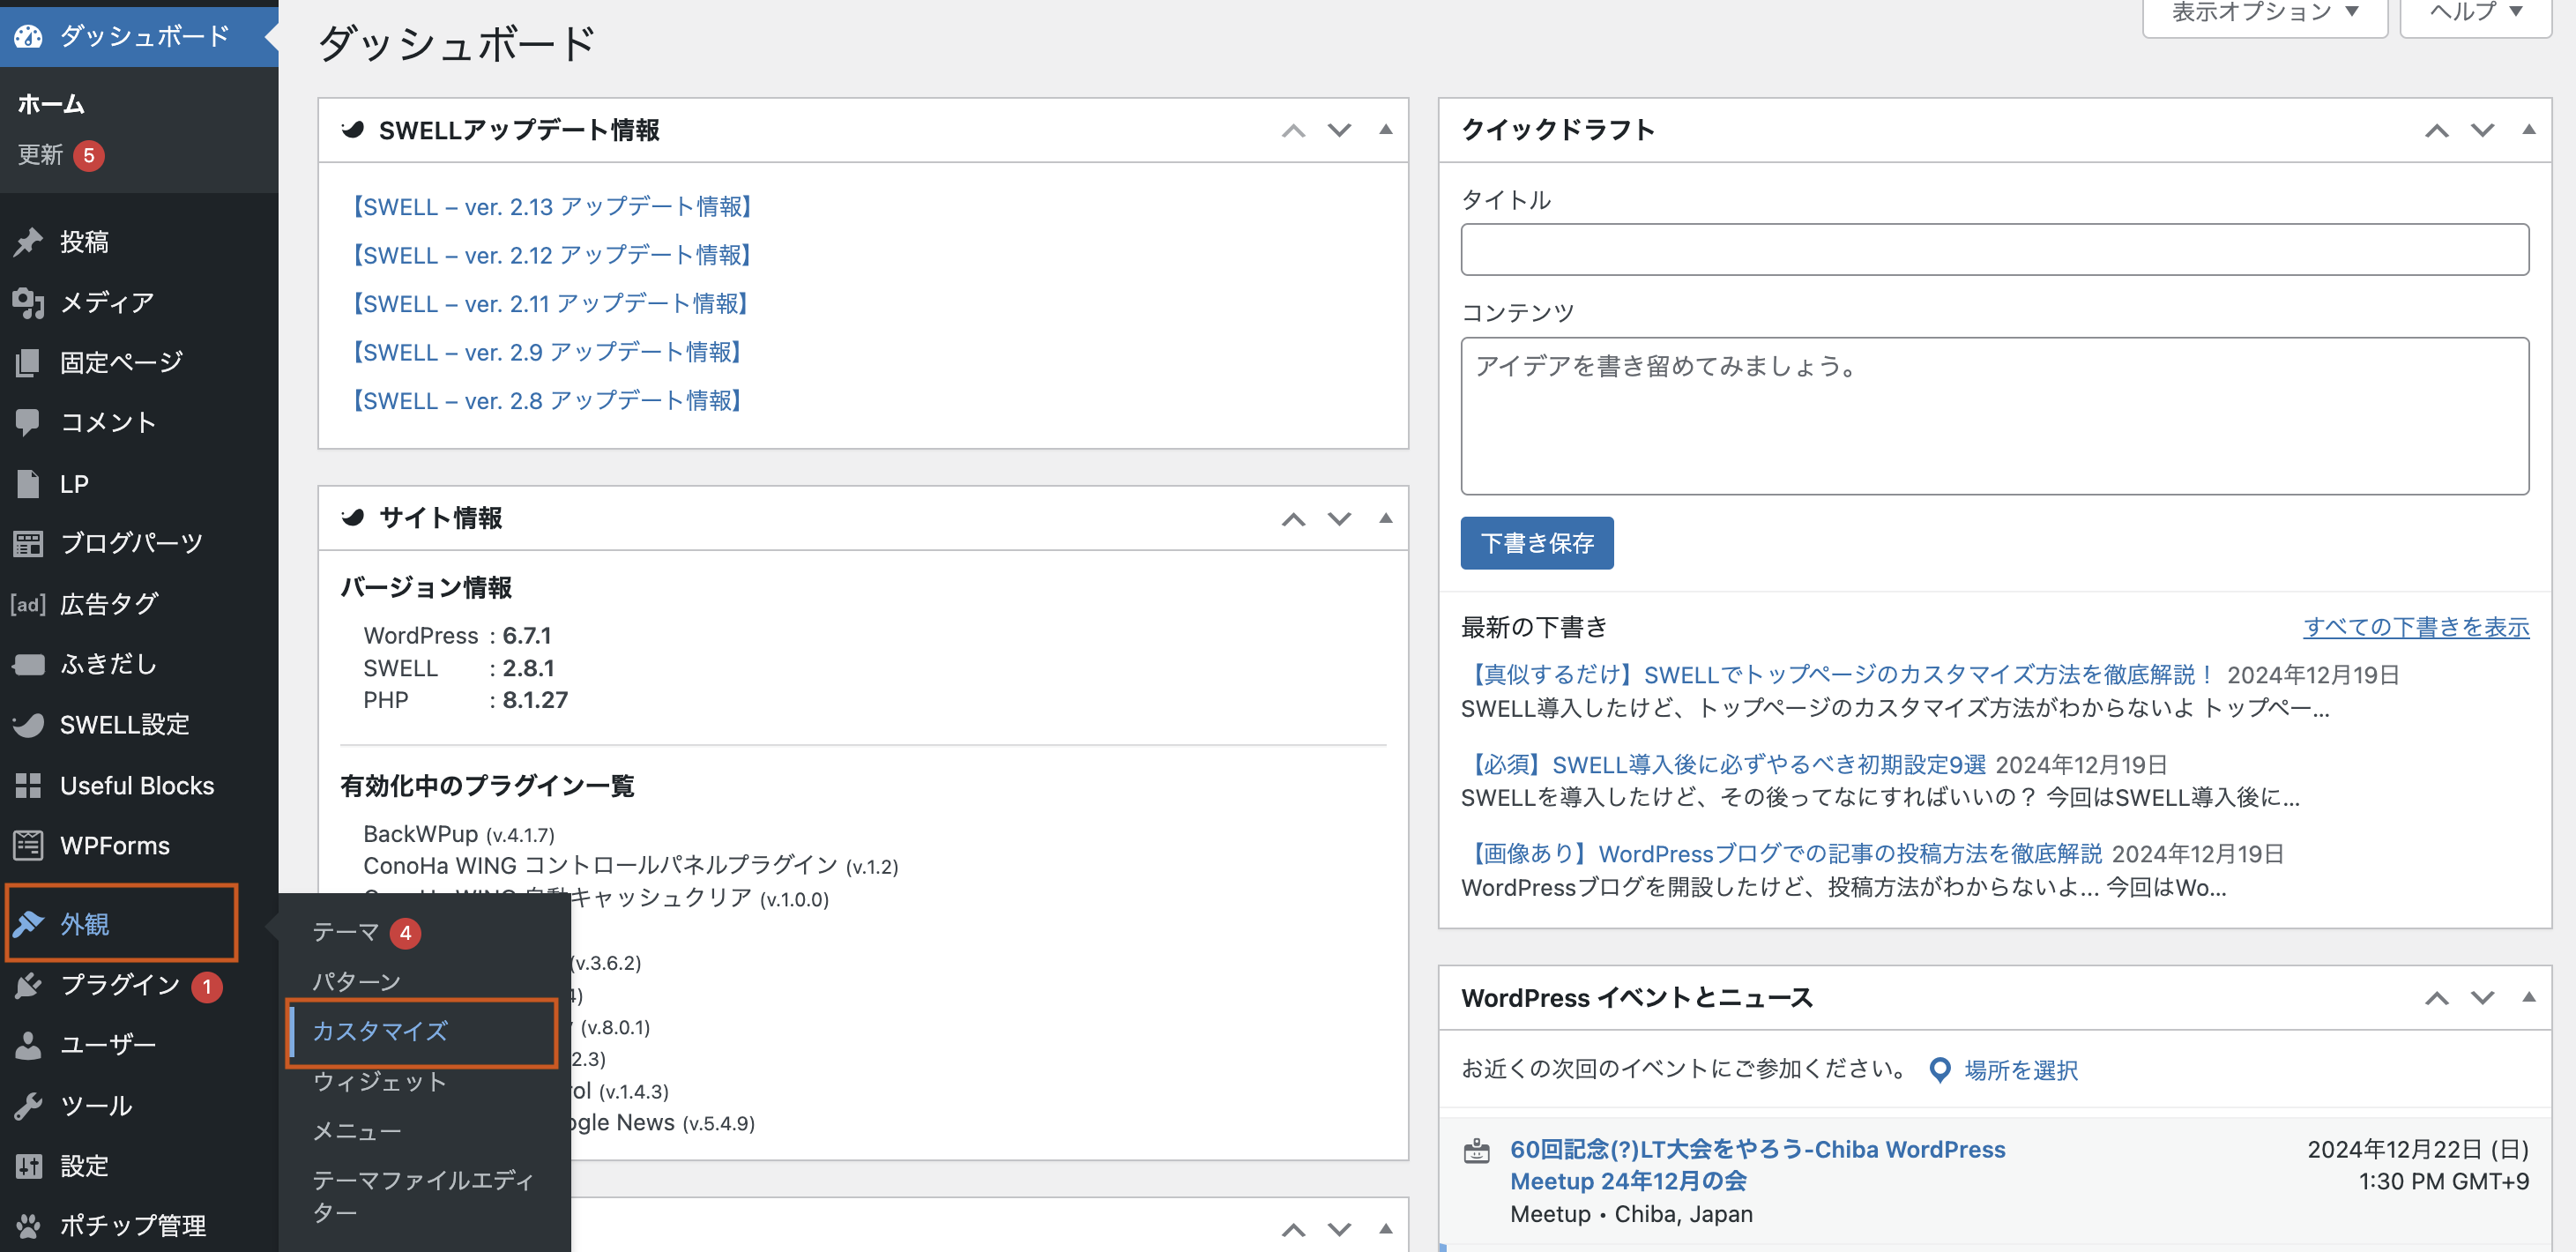2576x1252 pixels.
Task: Open テーマ in the 外観 submenu
Action: pos(346,932)
